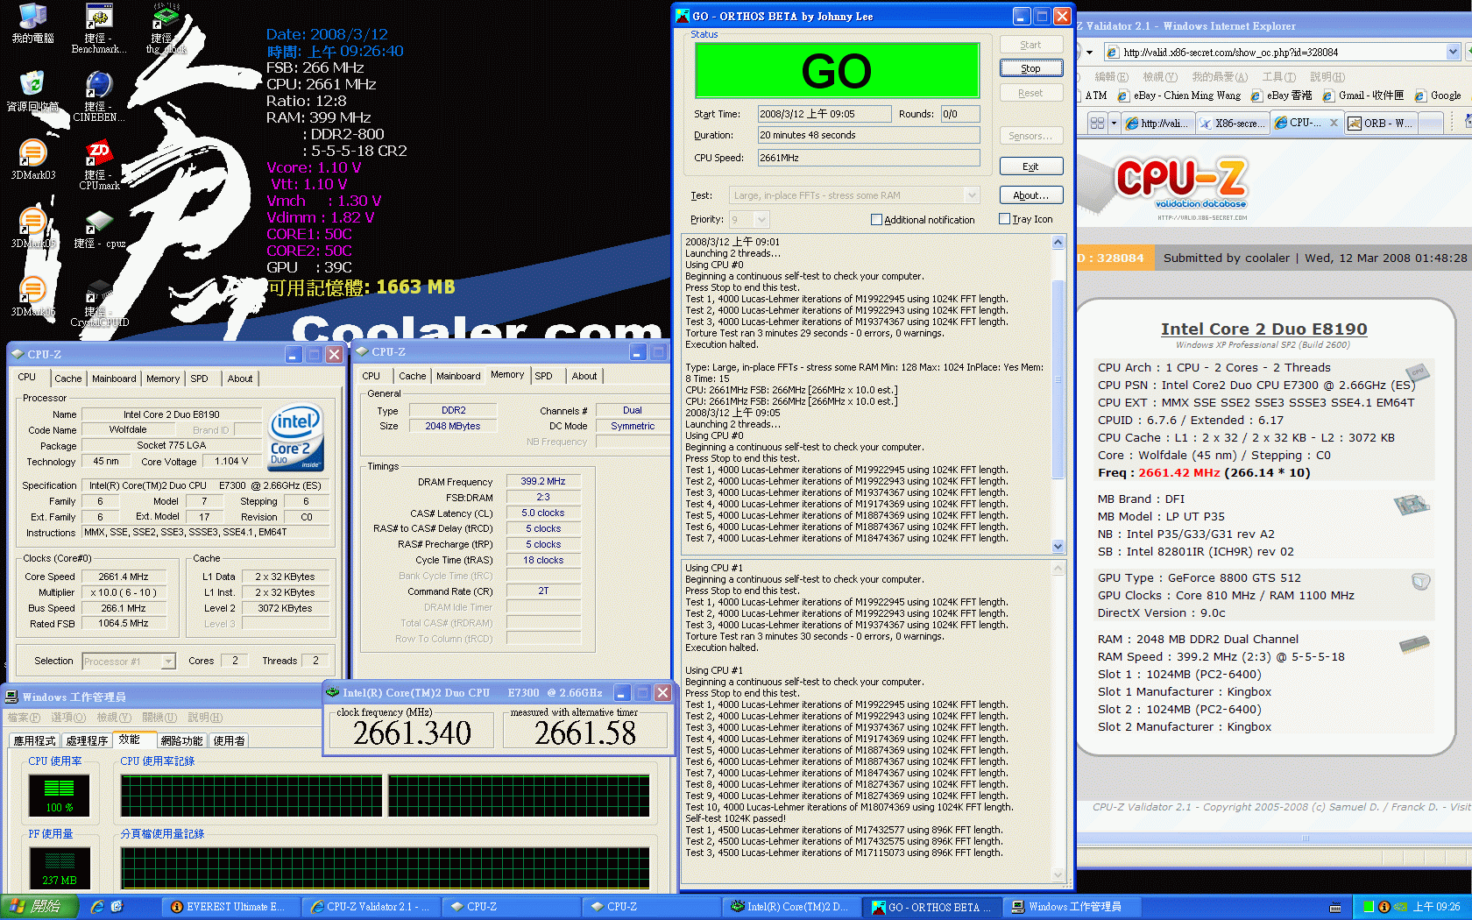Click the IE quick tabs grid icon

[1097, 124]
